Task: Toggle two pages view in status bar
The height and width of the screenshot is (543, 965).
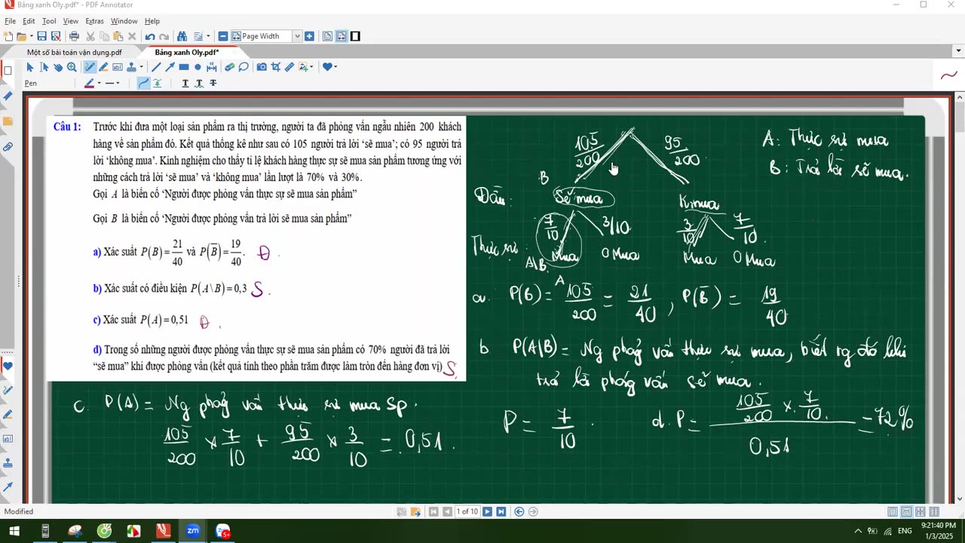Action: coord(921,511)
